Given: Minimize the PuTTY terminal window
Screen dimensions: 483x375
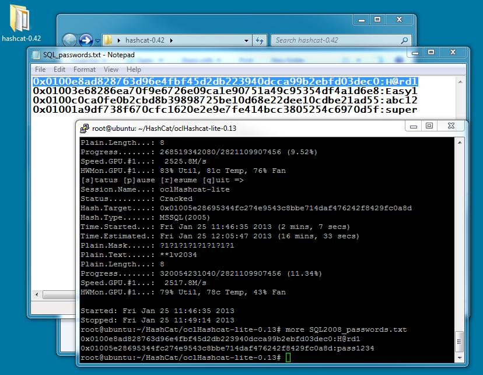Looking at the screenshot, I should coord(414,126).
